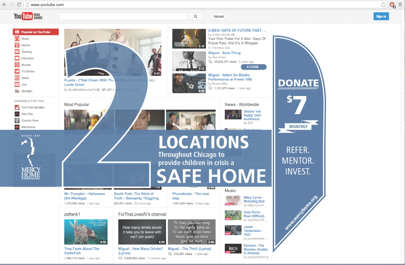Open the red extension icon in the toolbar

(392, 5)
